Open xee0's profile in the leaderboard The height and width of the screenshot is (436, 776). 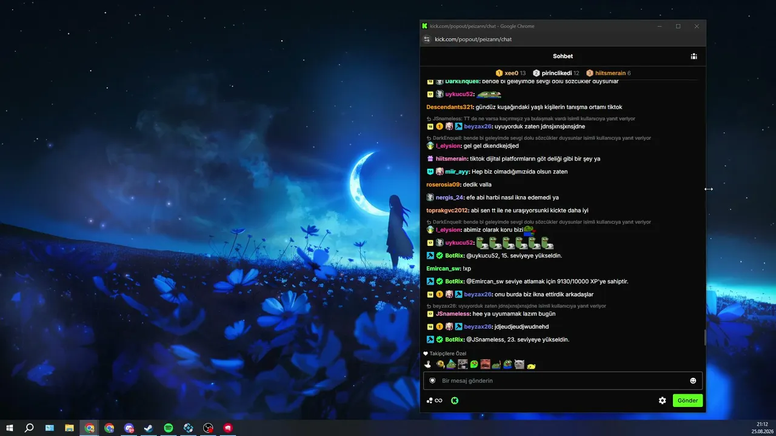[x=510, y=73]
